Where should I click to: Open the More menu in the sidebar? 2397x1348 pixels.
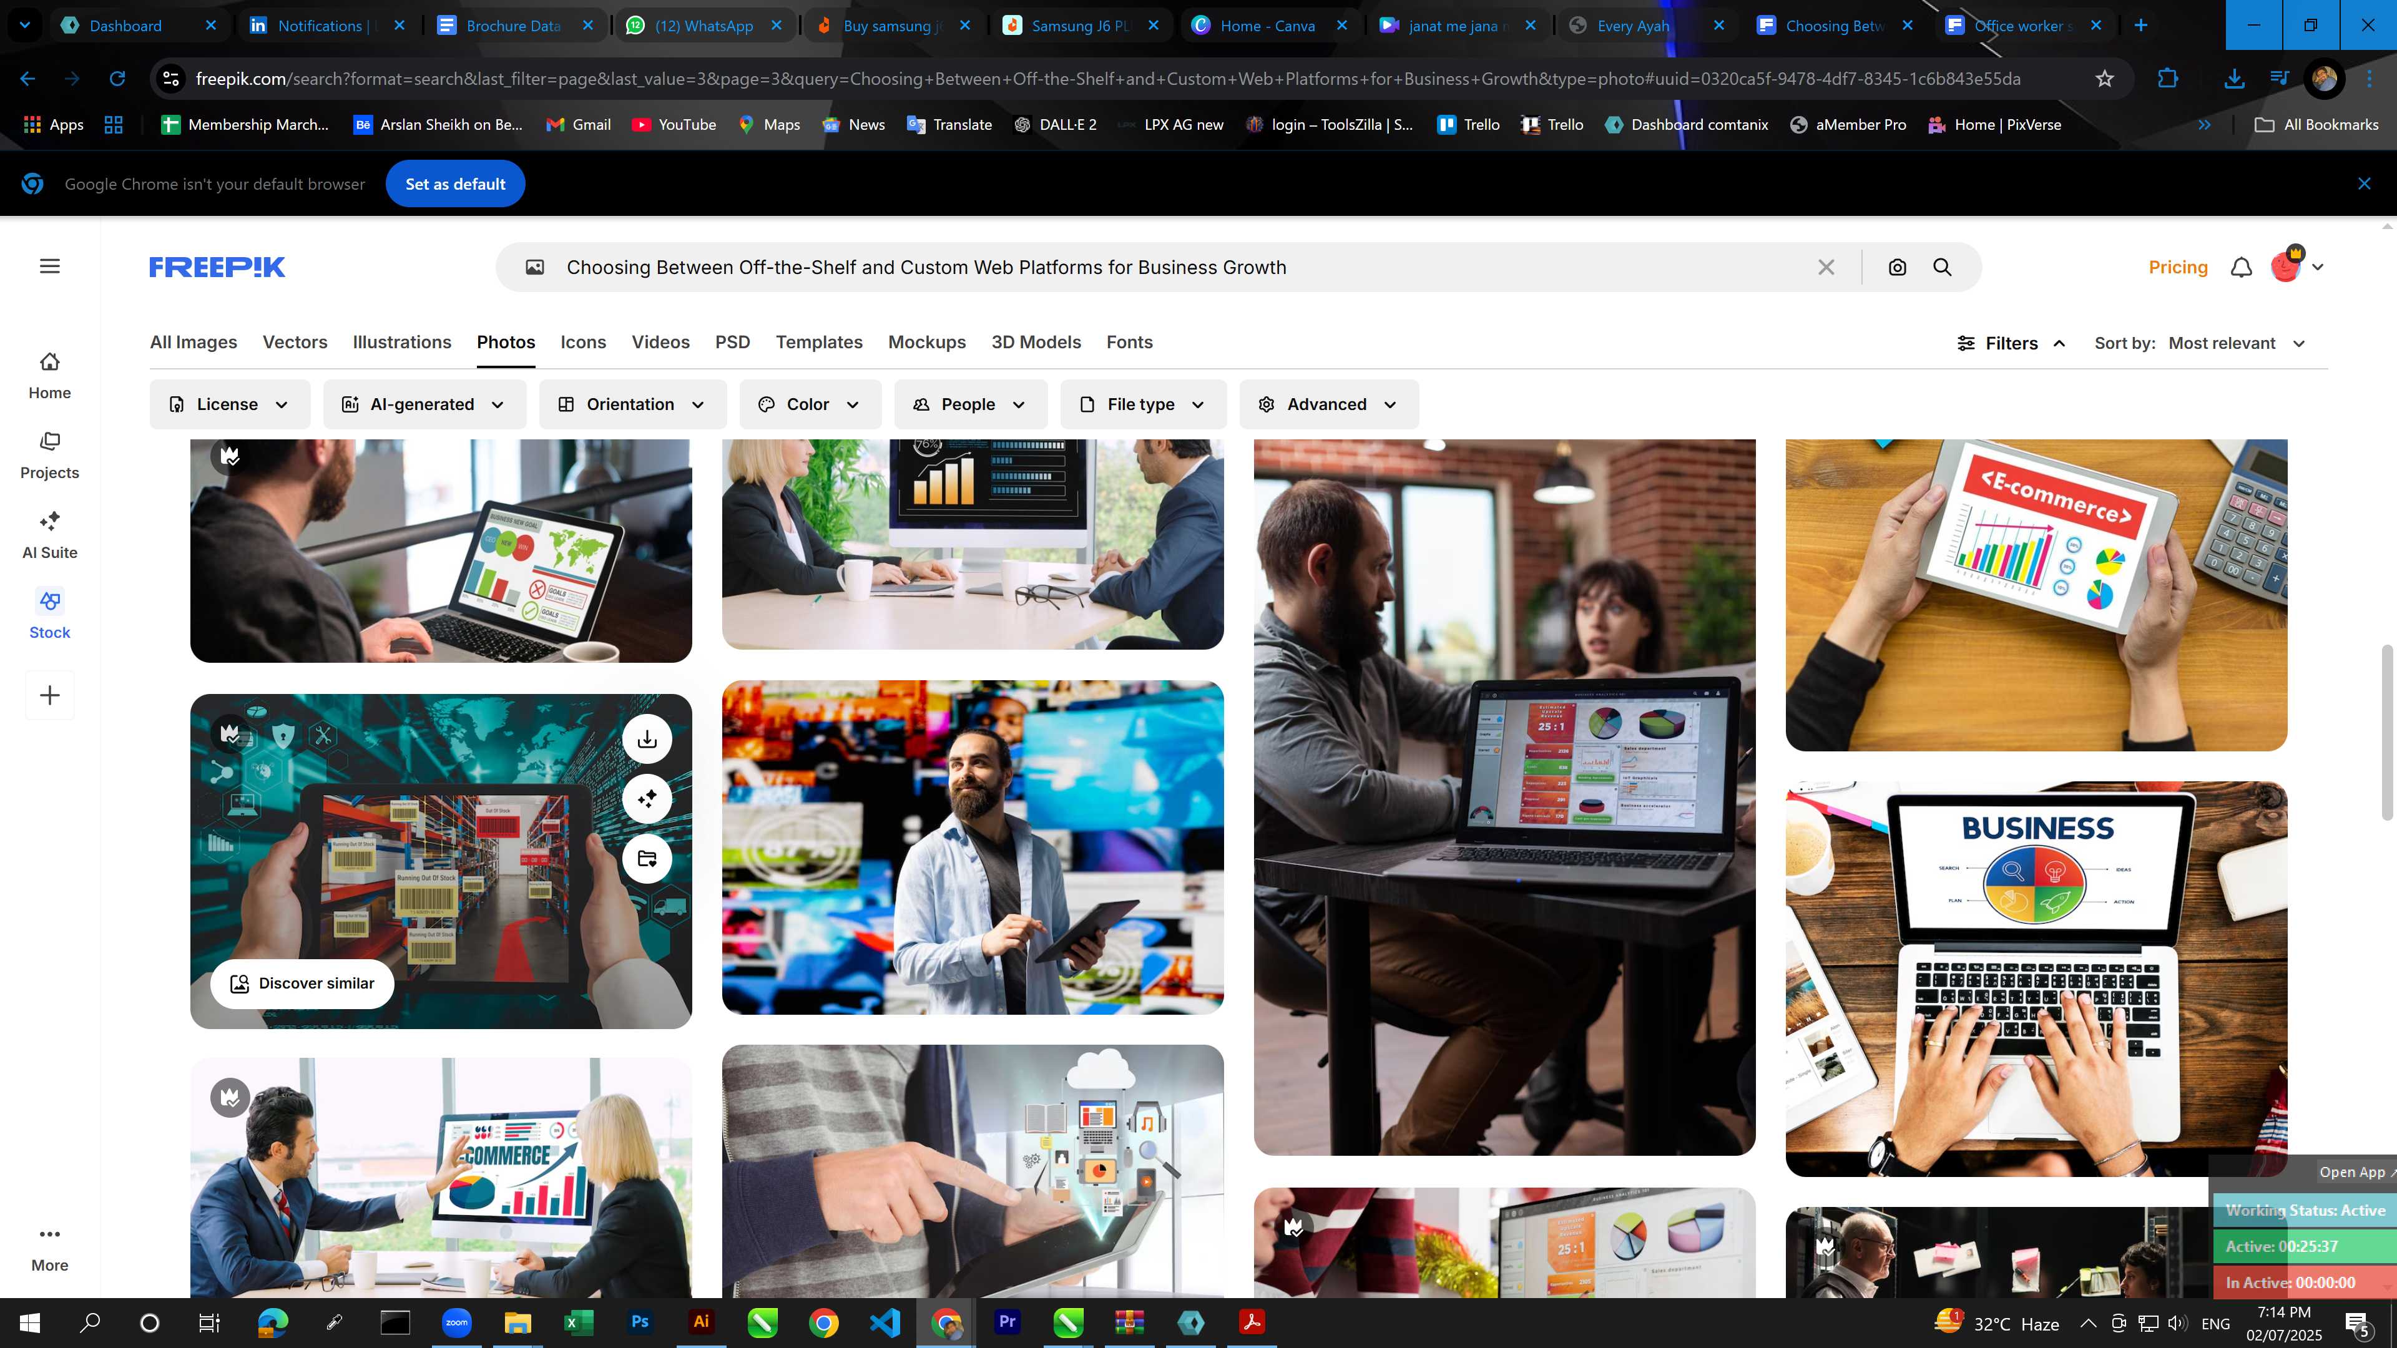point(49,1248)
